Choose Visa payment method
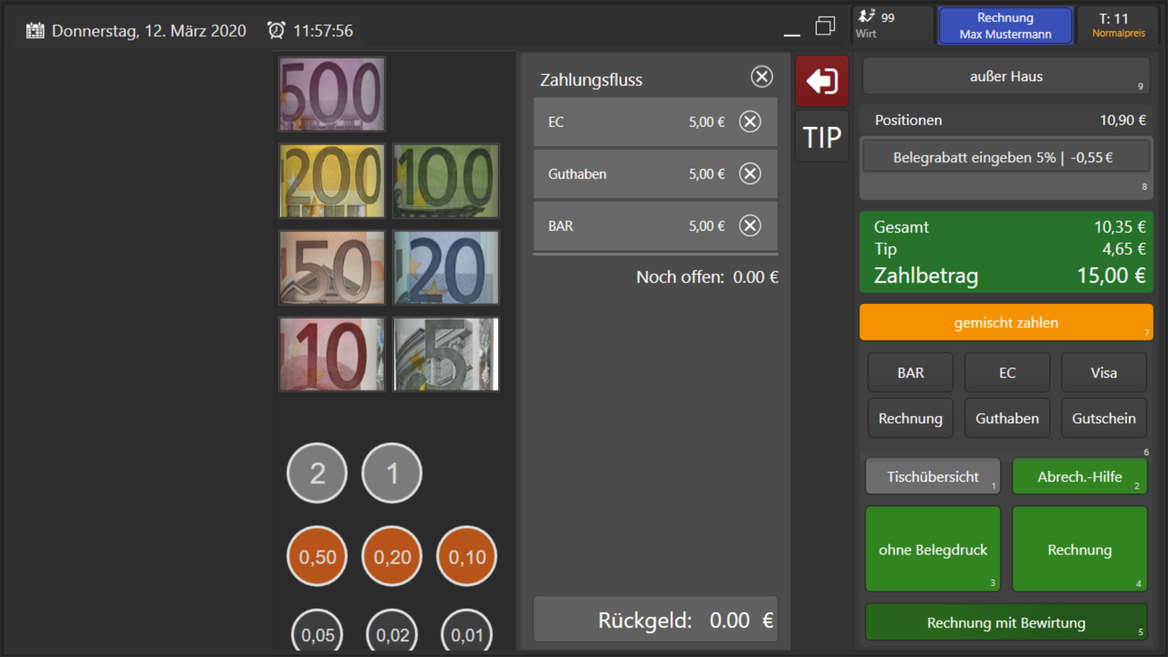Viewport: 1168px width, 657px height. click(1103, 373)
